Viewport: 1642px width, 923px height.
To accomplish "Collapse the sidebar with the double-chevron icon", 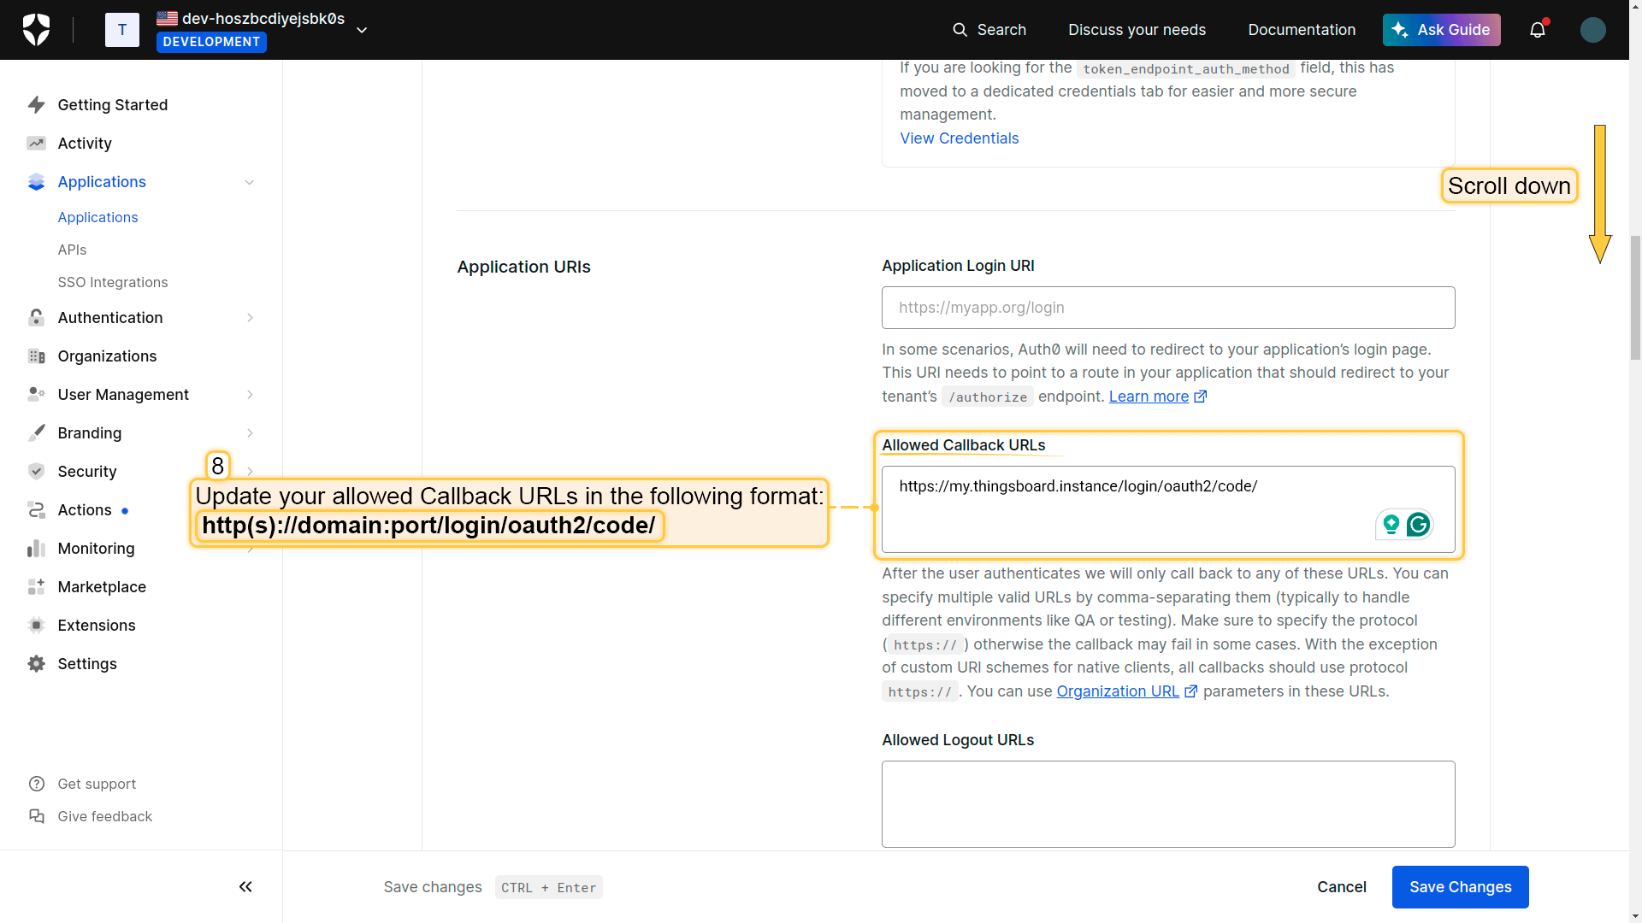I will click(245, 887).
